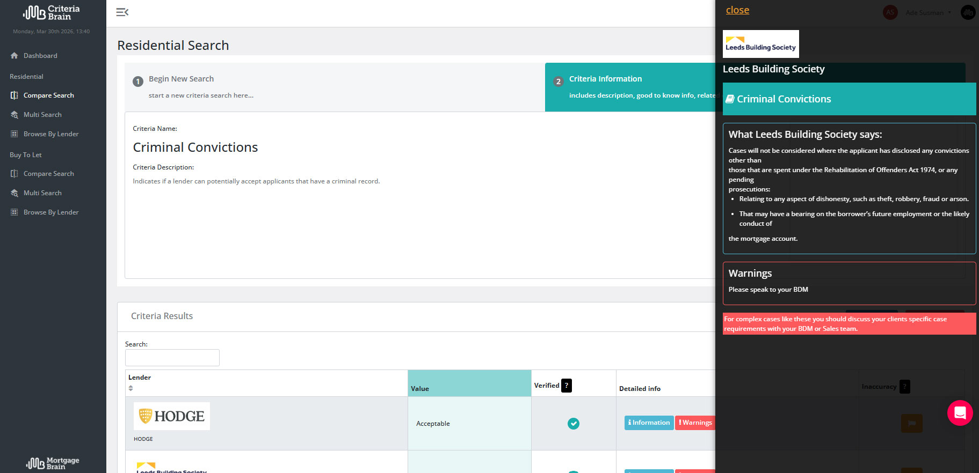Open Residential Multi Search
Screen dimensions: 979x473
(x=42, y=115)
